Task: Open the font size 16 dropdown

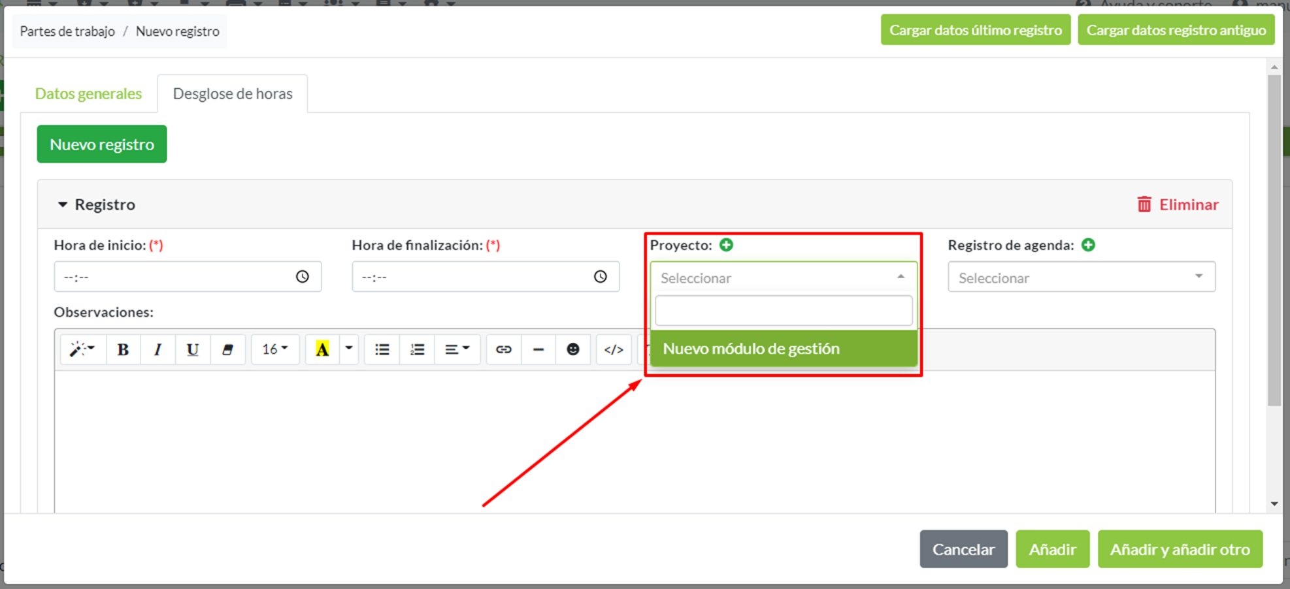Action: click(x=275, y=349)
